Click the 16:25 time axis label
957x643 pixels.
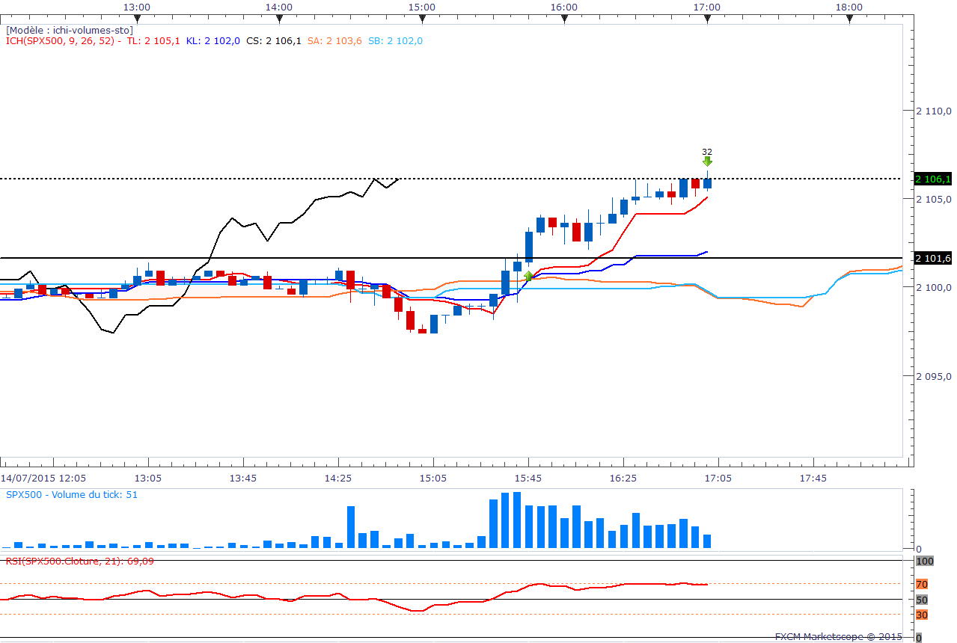click(623, 478)
